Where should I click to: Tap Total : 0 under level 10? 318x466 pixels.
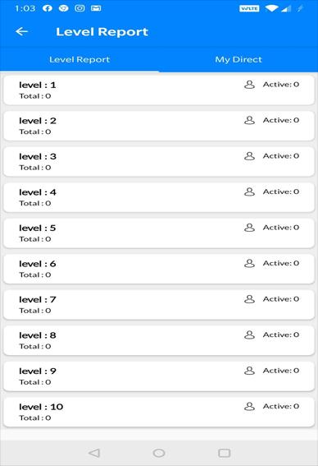click(x=35, y=418)
